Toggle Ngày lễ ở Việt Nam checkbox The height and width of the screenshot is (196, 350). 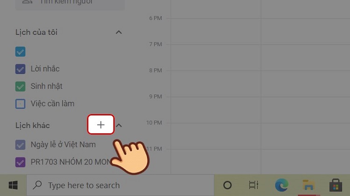click(21, 145)
